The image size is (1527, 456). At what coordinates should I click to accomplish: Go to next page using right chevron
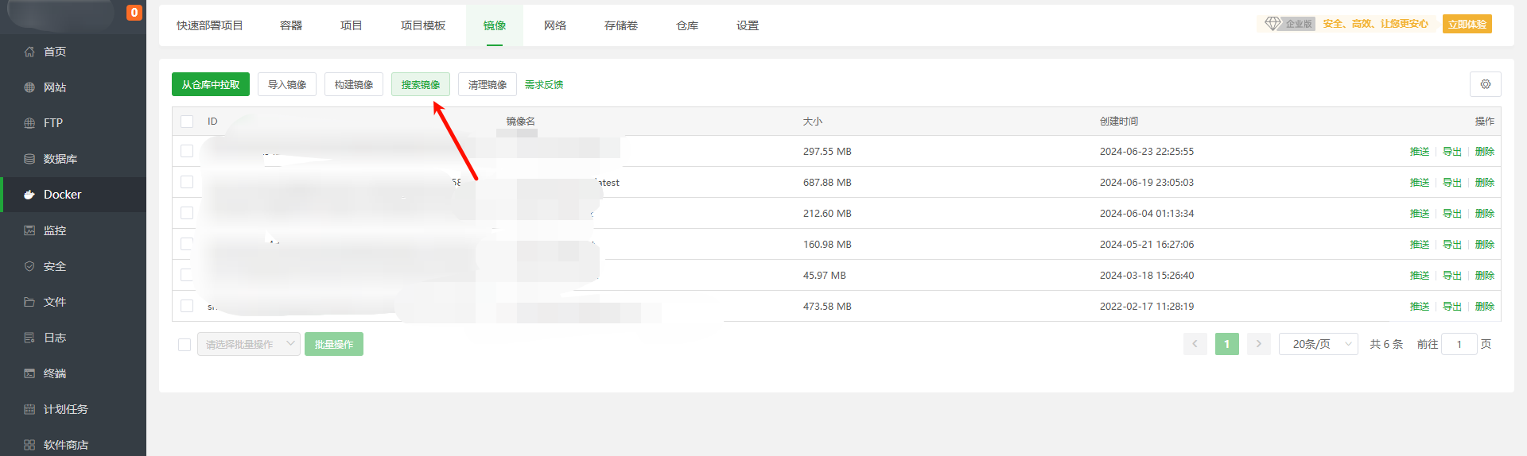pyautogui.click(x=1258, y=344)
